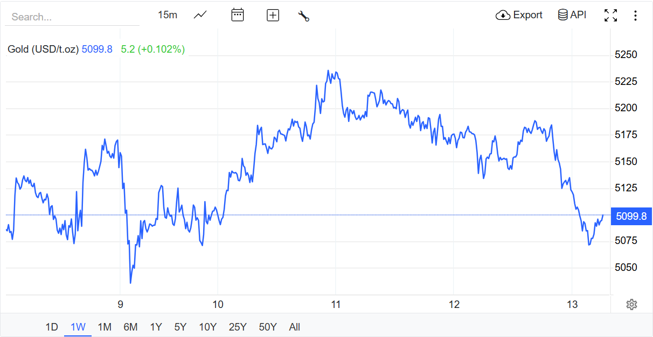Image resolution: width=653 pixels, height=337 pixels.
Task: Open the calendar date range picker
Action: point(238,15)
